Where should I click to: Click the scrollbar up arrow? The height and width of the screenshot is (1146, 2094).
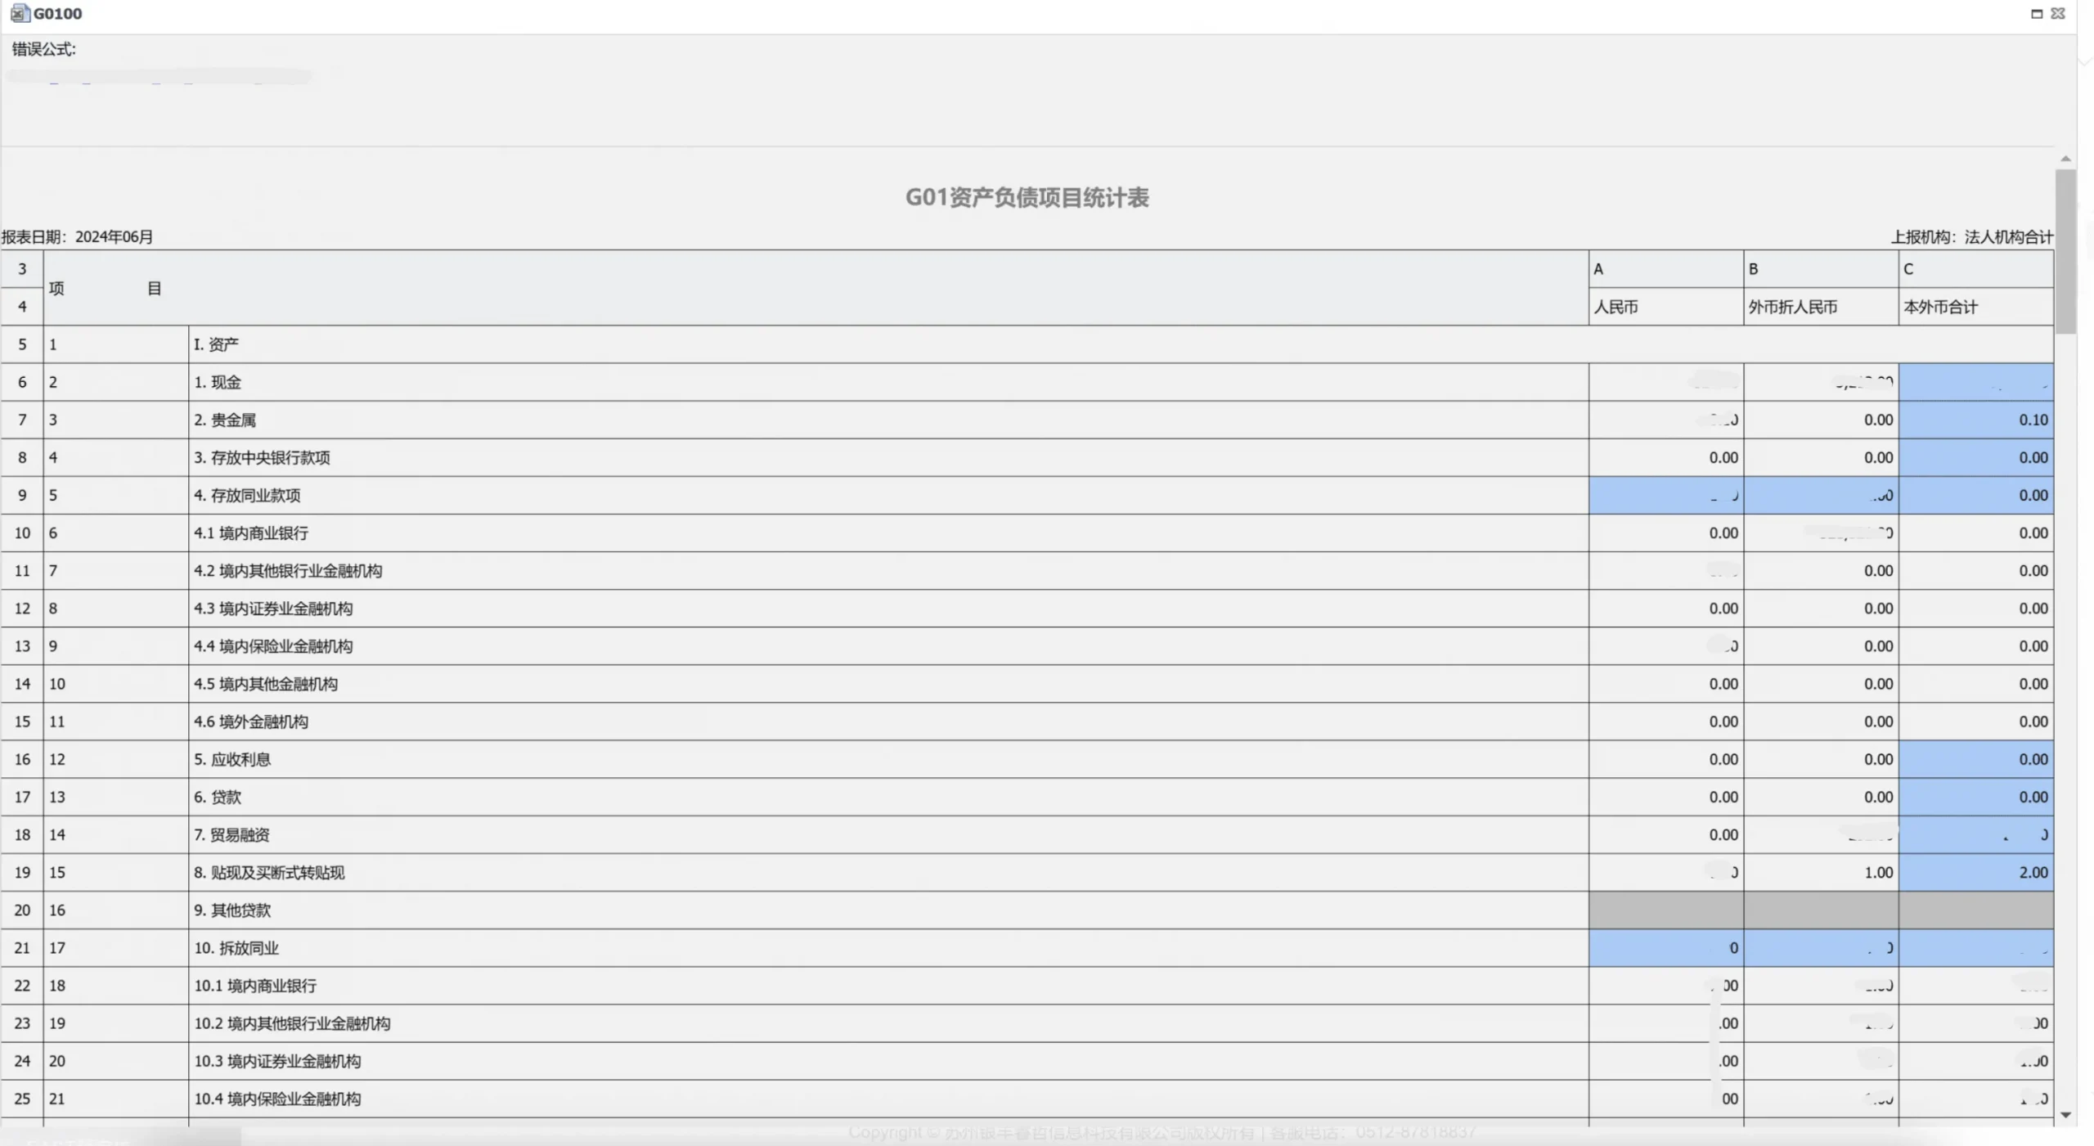click(2066, 159)
